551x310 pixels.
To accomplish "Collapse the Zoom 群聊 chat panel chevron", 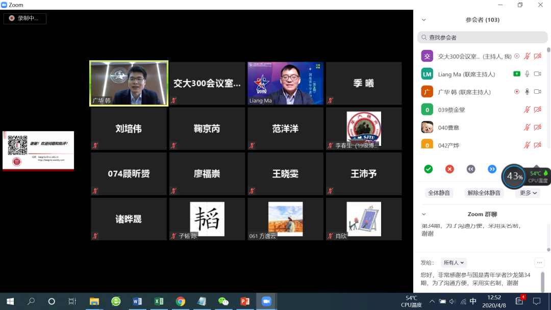I will tap(423, 214).
